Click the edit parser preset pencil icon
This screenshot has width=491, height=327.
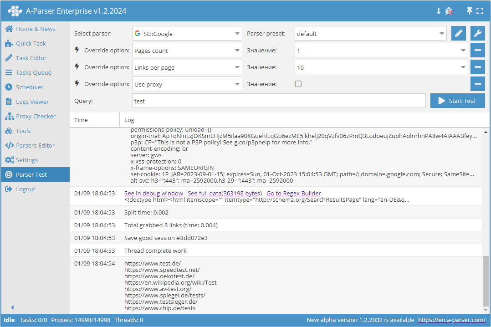(458, 33)
